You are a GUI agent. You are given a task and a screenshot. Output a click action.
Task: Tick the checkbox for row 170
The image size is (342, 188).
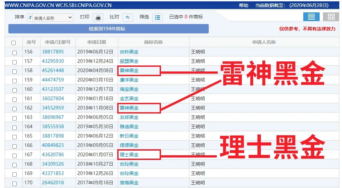coord(14,184)
